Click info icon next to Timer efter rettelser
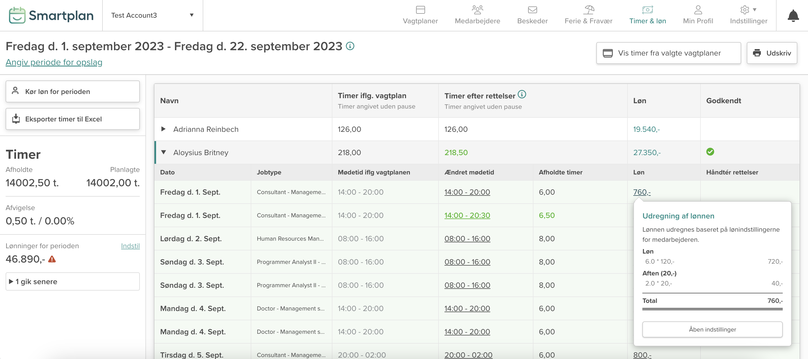This screenshot has height=359, width=808. coord(522,94)
